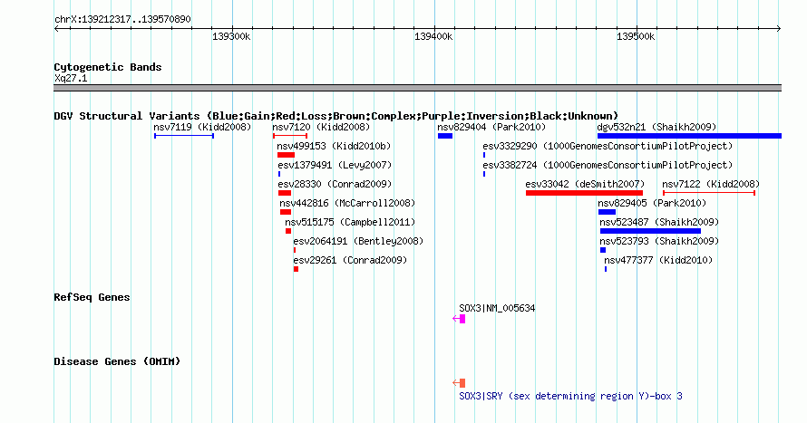Click the esv33042 (deSmith2007) label
Viewport: 807px width, 423px height.
click(585, 184)
